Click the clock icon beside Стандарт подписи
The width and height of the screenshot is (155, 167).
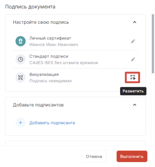click(21, 59)
